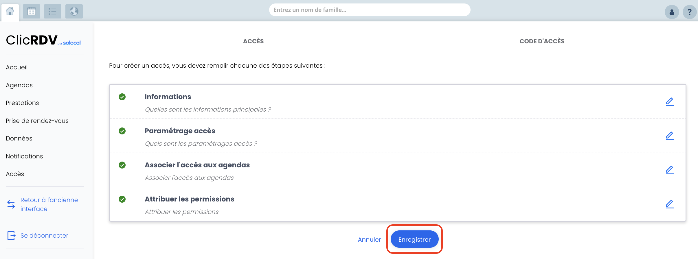
Task: Open the help question mark icon
Action: tap(690, 12)
